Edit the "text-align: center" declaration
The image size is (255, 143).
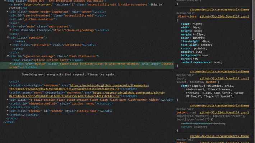pyautogui.click(x=196, y=45)
